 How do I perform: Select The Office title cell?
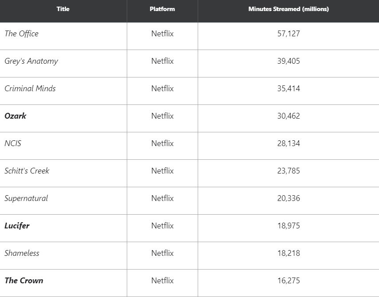pyautogui.click(x=22, y=34)
